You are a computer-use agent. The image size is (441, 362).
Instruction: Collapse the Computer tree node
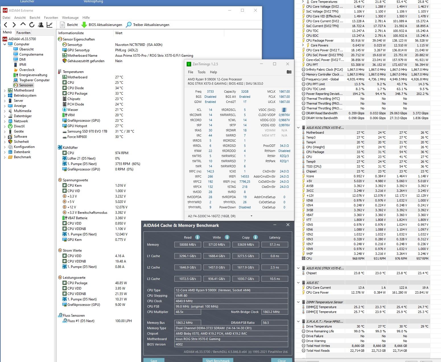5,44
